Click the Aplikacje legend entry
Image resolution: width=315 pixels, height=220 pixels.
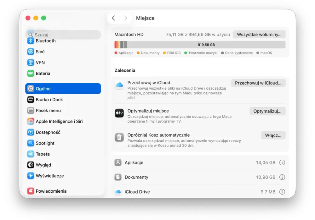tap(124, 53)
